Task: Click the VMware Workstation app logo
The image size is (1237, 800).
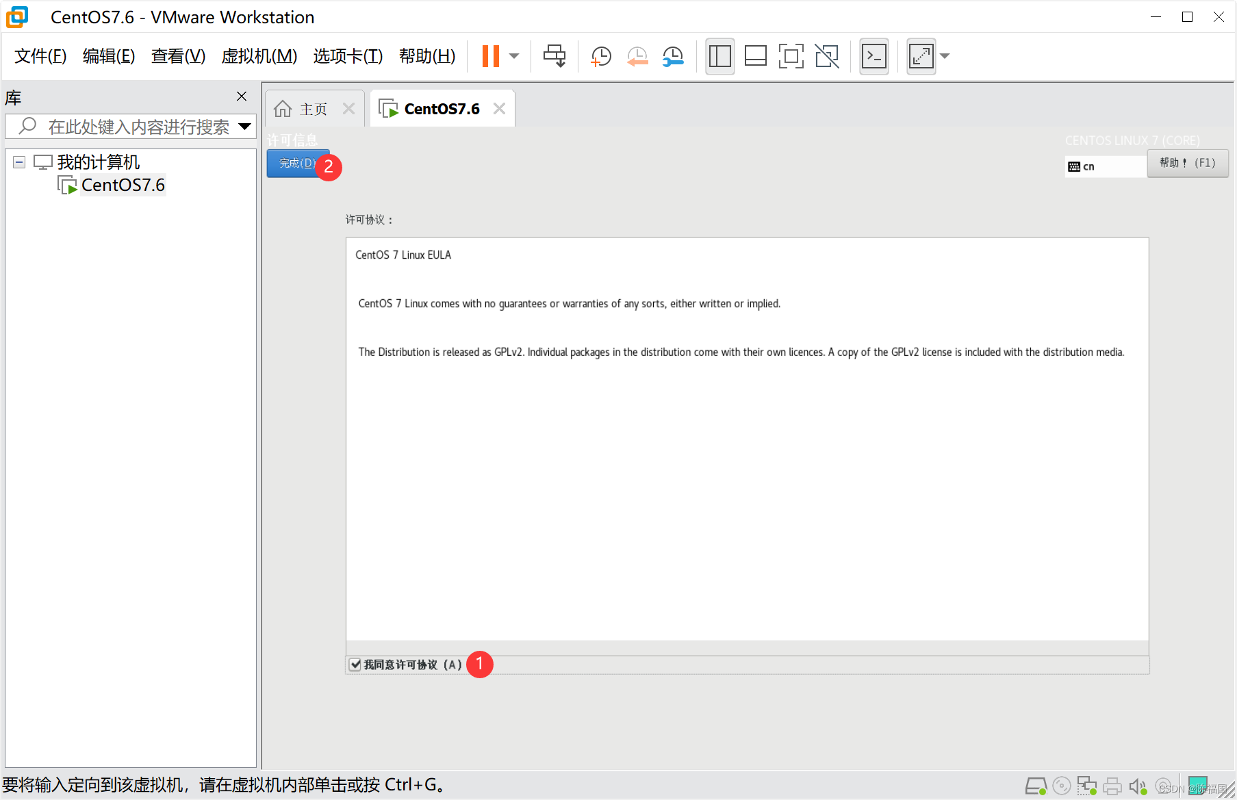Action: [x=17, y=17]
